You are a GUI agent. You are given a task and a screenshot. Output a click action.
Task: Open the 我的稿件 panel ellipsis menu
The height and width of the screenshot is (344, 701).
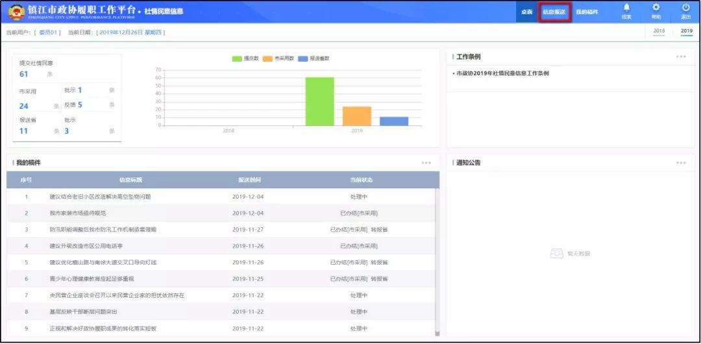click(426, 163)
